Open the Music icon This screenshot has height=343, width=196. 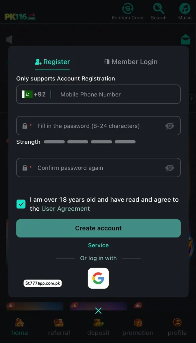pyautogui.click(x=185, y=8)
